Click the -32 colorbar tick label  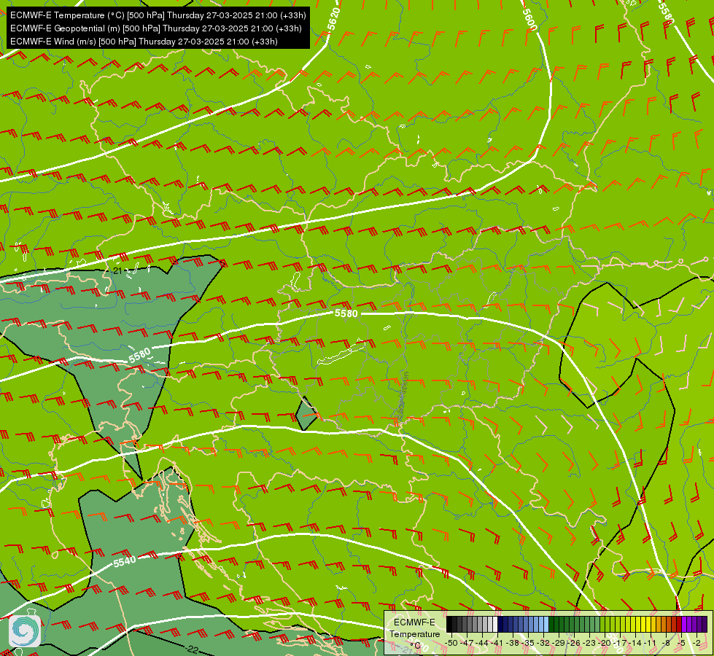[543, 643]
